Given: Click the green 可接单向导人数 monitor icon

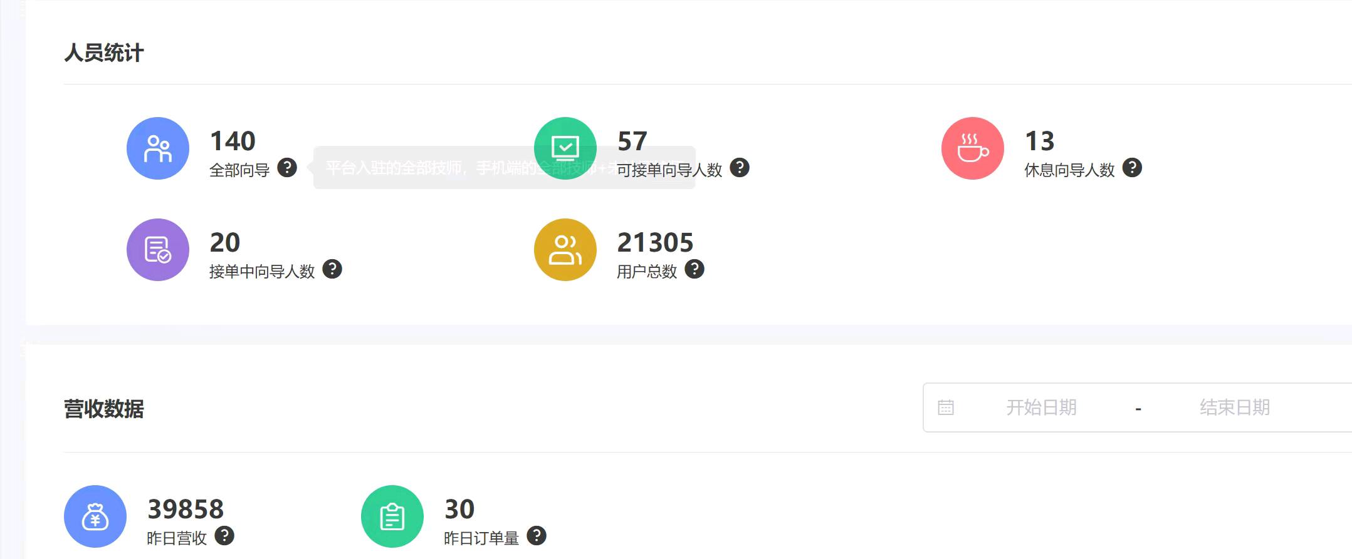Looking at the screenshot, I should (565, 148).
